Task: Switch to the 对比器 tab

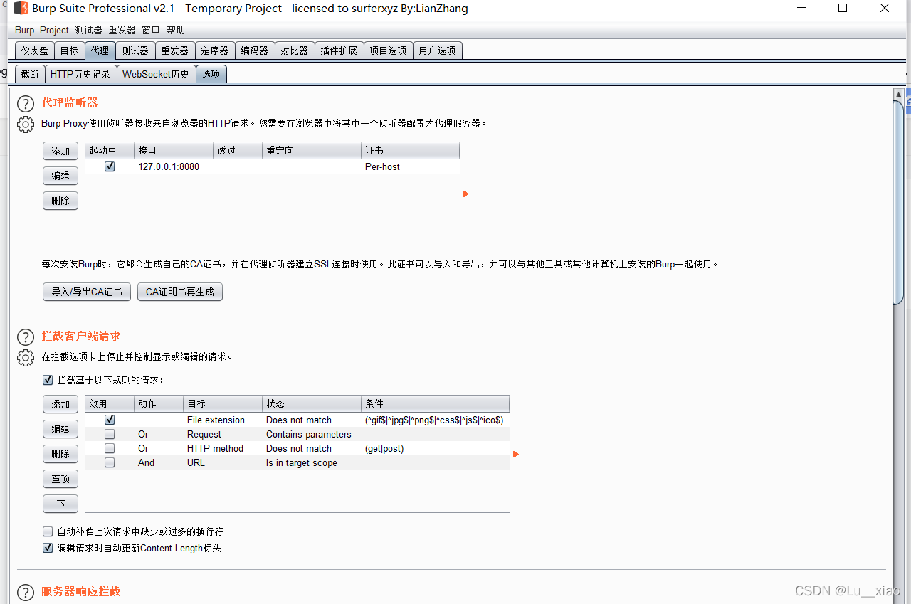Action: pyautogui.click(x=294, y=51)
